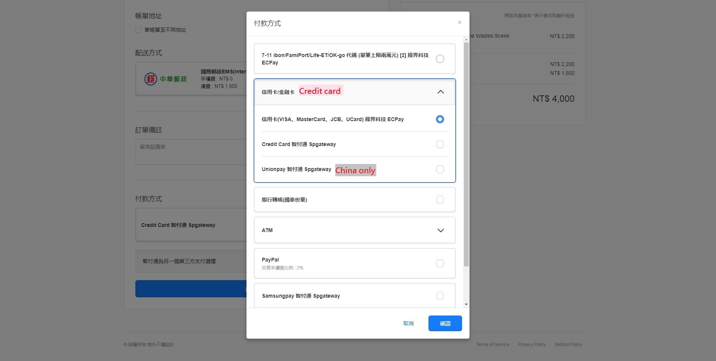Open the Terms of Service link
The image size is (716, 361).
click(x=492, y=345)
